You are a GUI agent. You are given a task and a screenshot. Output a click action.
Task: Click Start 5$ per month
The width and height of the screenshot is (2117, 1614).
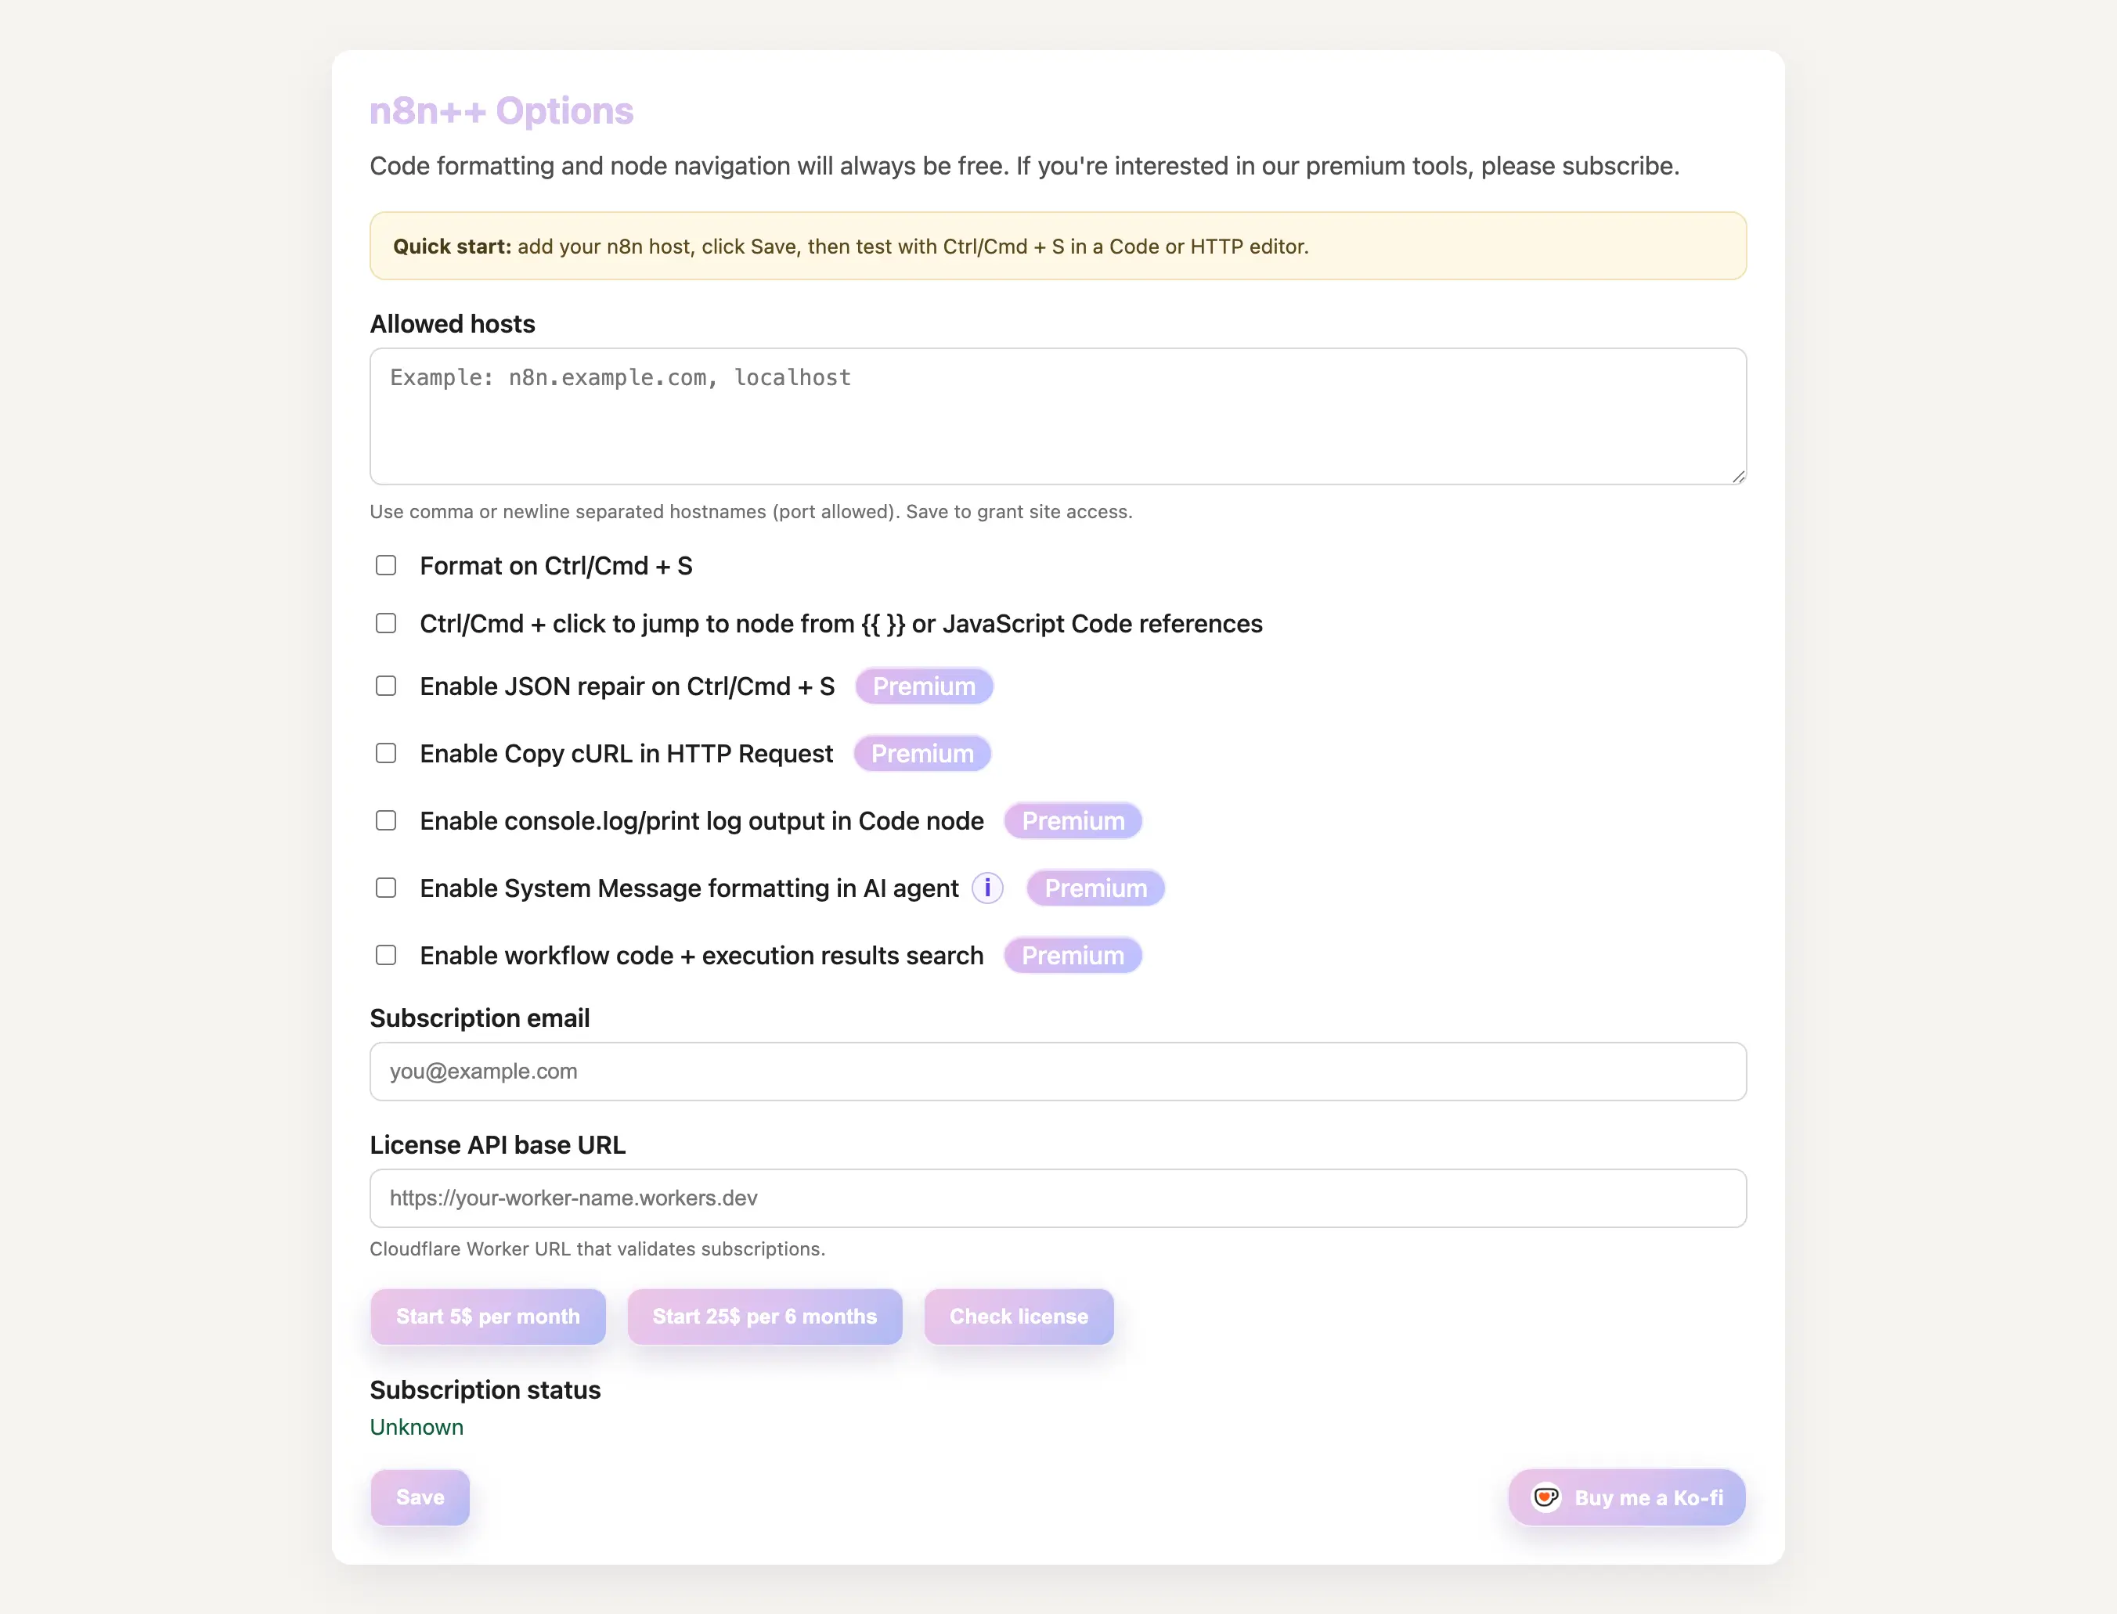[x=487, y=1317]
